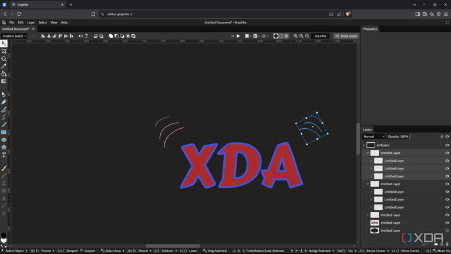The width and height of the screenshot is (451, 254).
Task: Open browser tab list chevron
Action: coord(414,5)
